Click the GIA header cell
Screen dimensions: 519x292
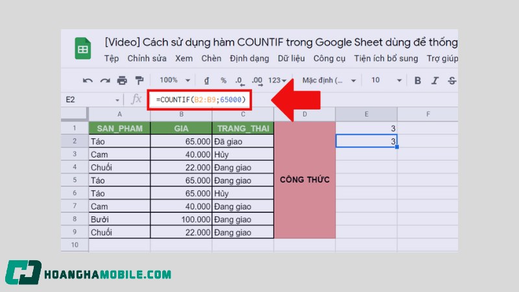[x=181, y=128]
